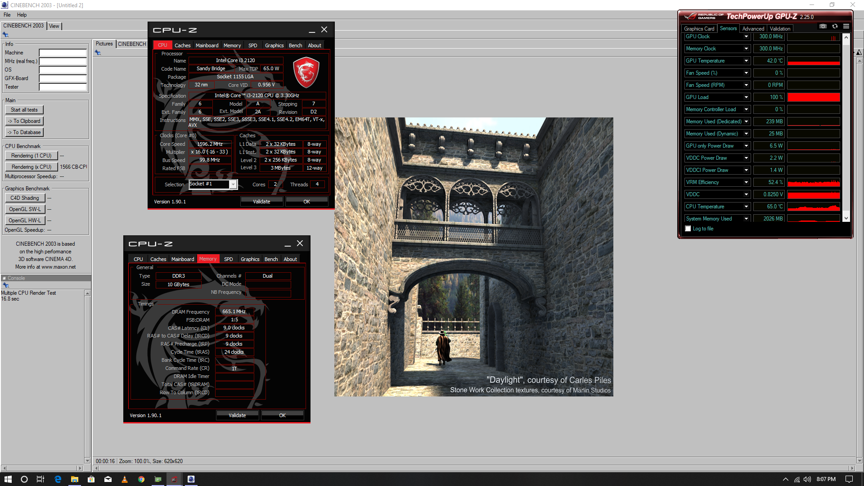The image size is (864, 486).
Task: Open the Help menu in Cinebench
Action: point(22,15)
